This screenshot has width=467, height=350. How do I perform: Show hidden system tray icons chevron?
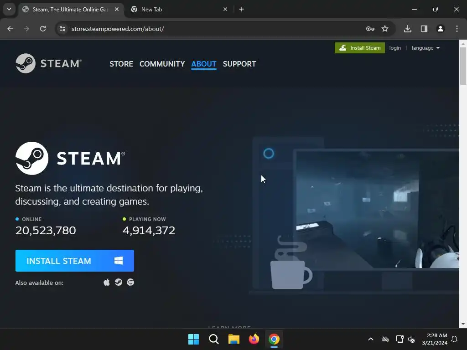(x=371, y=339)
